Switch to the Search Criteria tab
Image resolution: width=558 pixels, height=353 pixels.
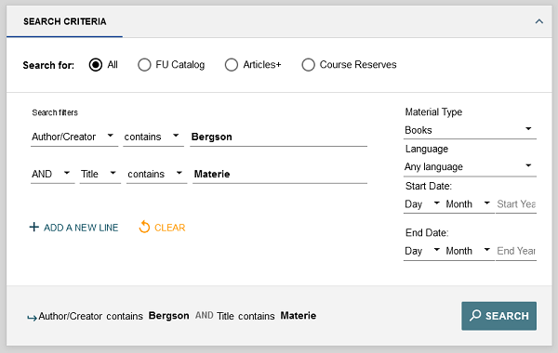(64, 21)
